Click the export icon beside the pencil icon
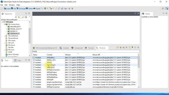This screenshot has height=95, width=169. coord(62,8)
